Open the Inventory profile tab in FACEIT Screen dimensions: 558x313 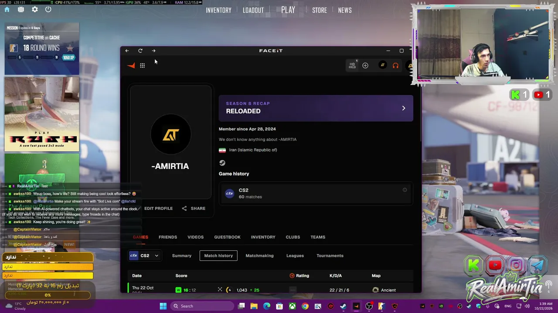pos(263,237)
